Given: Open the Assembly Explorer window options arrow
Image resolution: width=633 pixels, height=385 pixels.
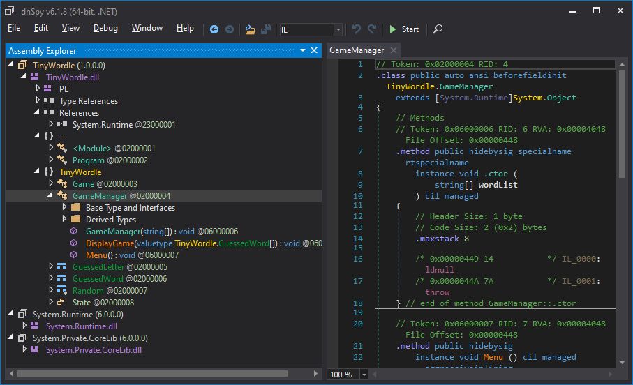Looking at the screenshot, I should 303,50.
